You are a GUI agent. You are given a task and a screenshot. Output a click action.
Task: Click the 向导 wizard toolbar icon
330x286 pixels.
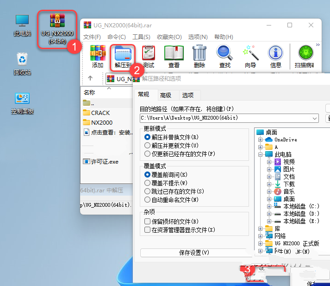[250, 57]
